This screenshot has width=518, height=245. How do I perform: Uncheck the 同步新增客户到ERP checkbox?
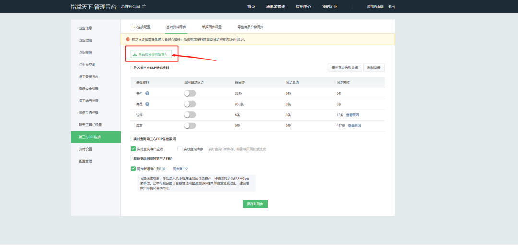(x=133, y=168)
